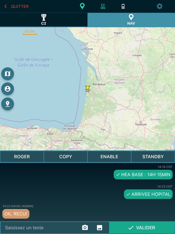Tap the Golfe de Gascogne label
The image size is (175, 234).
coord(33,62)
